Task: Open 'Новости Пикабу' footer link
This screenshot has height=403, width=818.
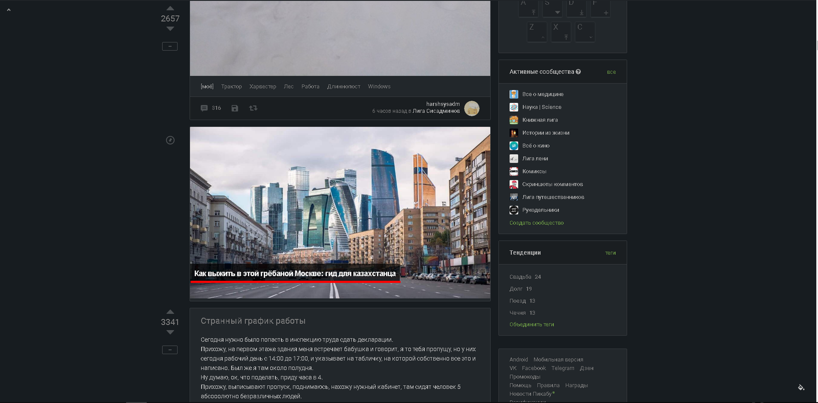Action: click(532, 394)
